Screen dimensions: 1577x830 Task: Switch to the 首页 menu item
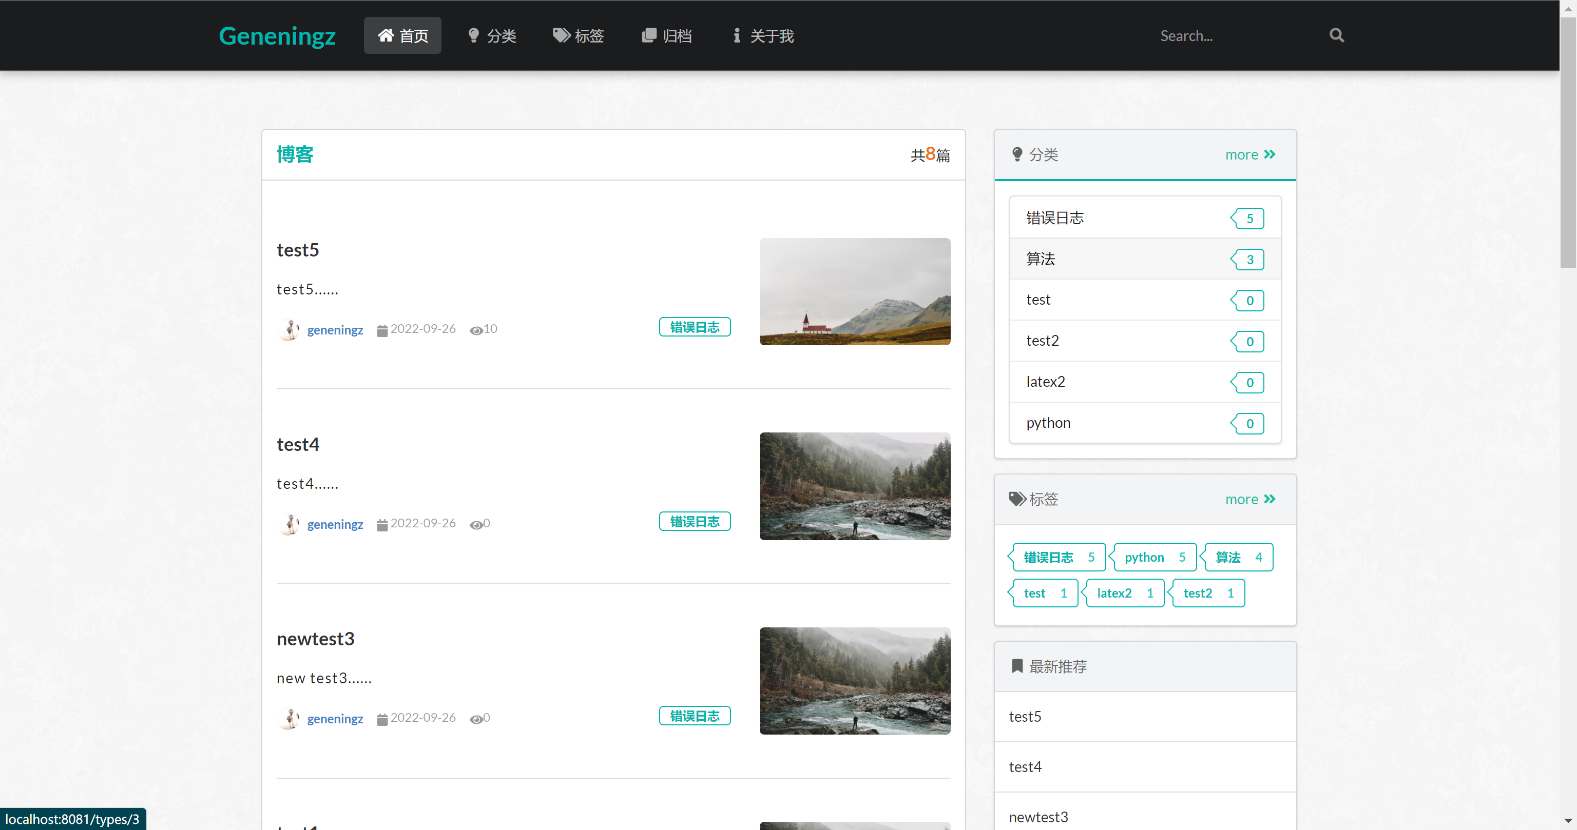pos(402,35)
